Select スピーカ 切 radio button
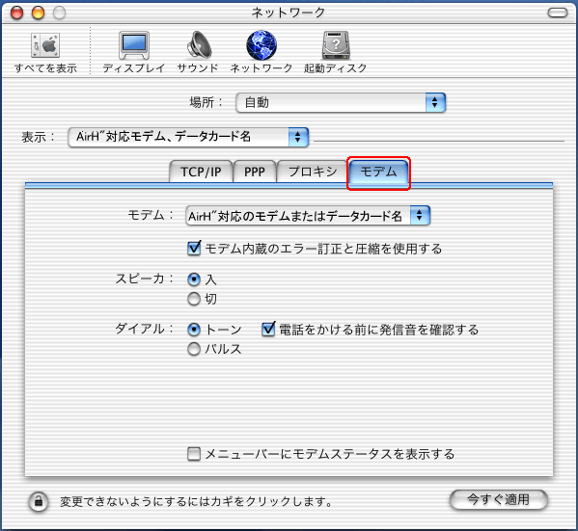This screenshot has width=578, height=531. tap(194, 299)
